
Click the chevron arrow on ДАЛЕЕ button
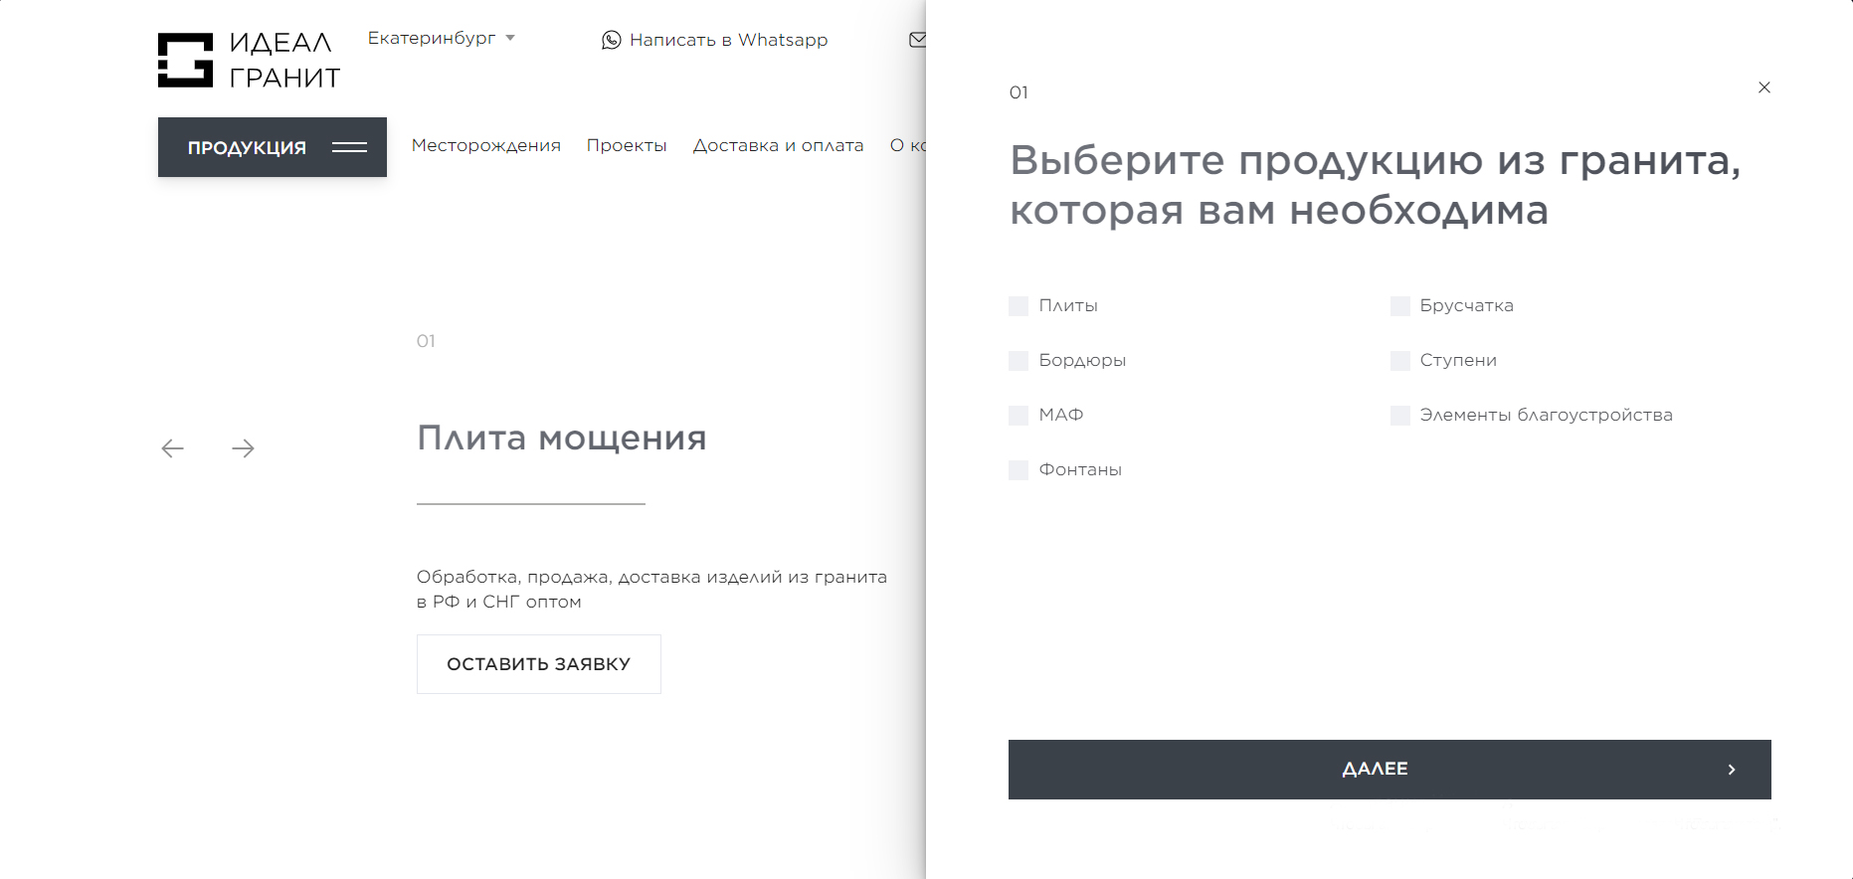click(1732, 770)
